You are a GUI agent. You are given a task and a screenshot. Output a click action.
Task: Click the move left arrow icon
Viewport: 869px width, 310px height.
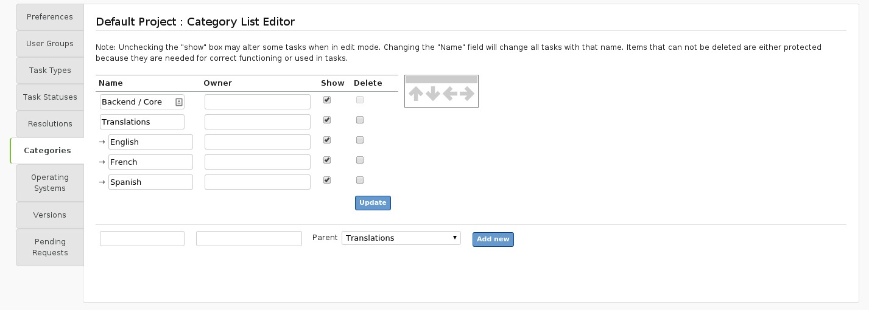click(450, 94)
